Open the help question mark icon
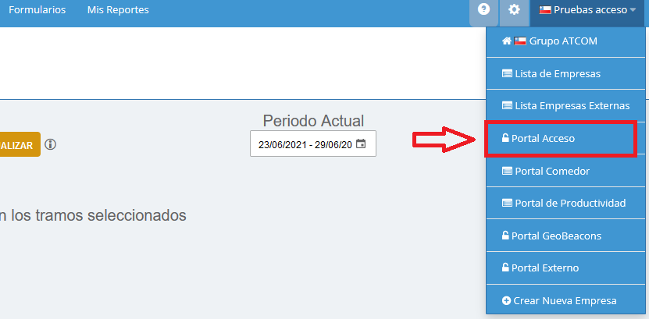649x319 pixels. tap(483, 9)
